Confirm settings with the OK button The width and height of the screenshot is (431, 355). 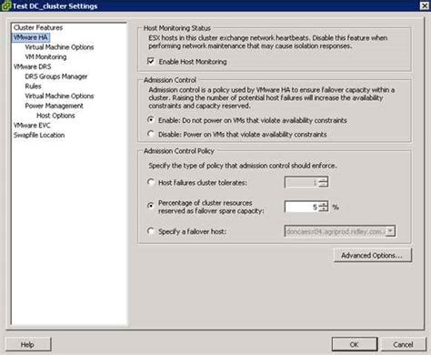(355, 344)
